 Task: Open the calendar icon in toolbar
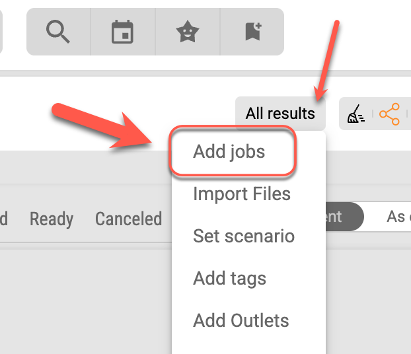(x=122, y=32)
